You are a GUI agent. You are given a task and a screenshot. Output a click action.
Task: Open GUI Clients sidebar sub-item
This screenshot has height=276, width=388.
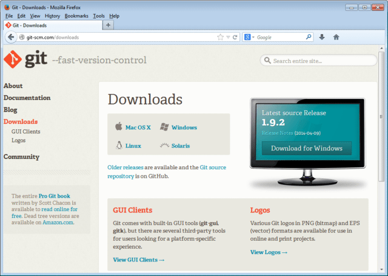click(25, 132)
